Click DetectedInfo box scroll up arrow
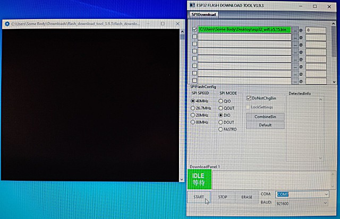This screenshot has height=219, width=340. click(x=320, y=99)
